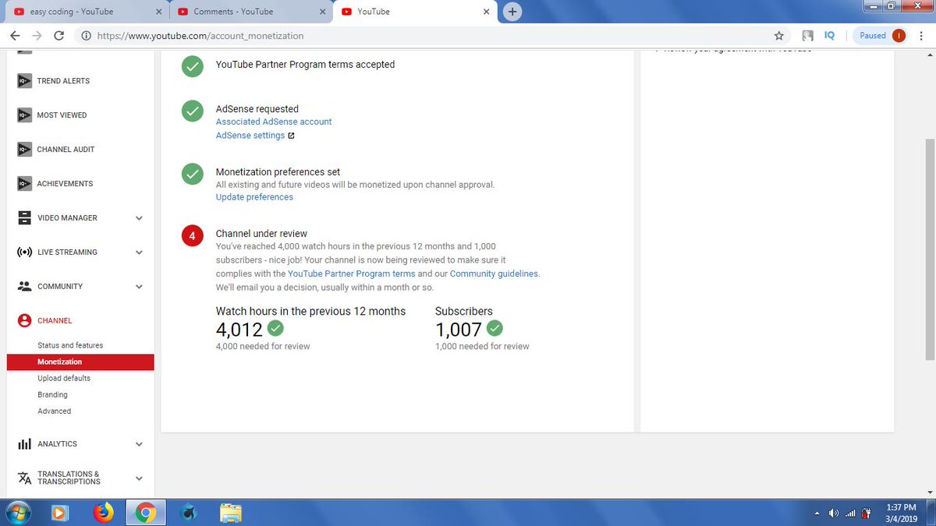Viewport: 936px width, 526px height.
Task: Open Achievements sidebar item
Action: point(65,184)
